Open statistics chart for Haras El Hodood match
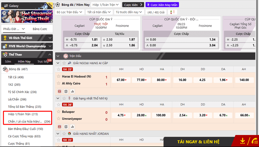Viewport: 259px width, 147px height. [72, 91]
